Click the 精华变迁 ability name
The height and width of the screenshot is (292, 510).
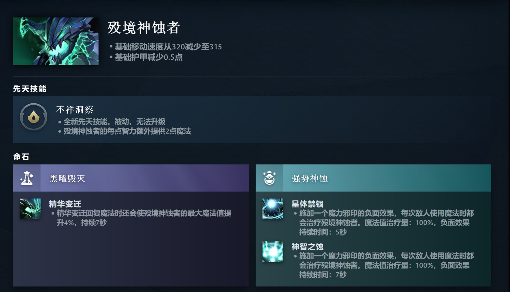(x=65, y=204)
